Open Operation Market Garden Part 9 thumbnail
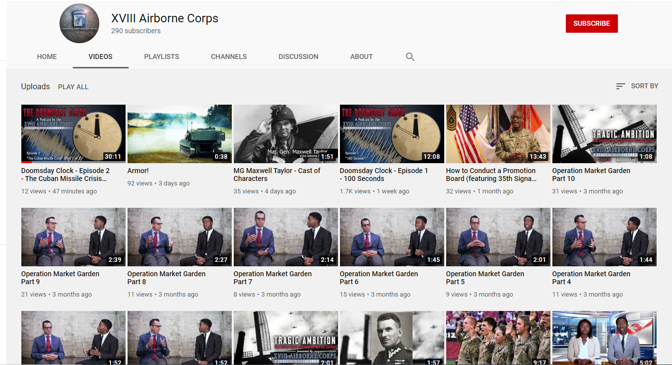 [73, 237]
